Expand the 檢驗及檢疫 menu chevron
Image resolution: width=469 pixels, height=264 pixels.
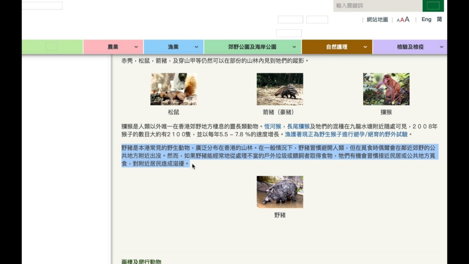442,47
